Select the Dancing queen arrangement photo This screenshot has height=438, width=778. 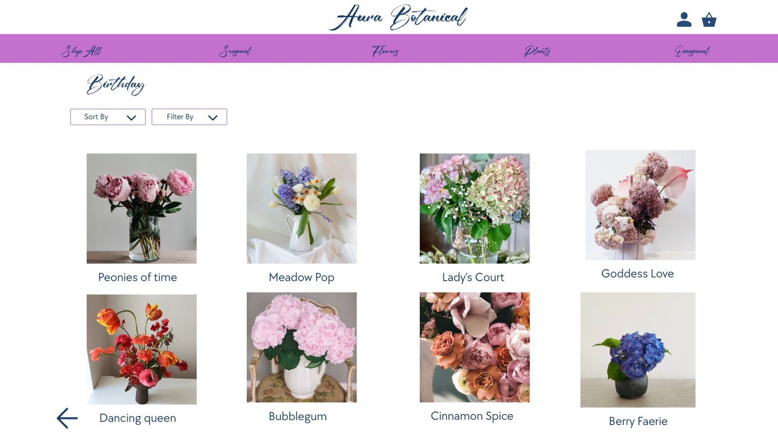(x=141, y=349)
